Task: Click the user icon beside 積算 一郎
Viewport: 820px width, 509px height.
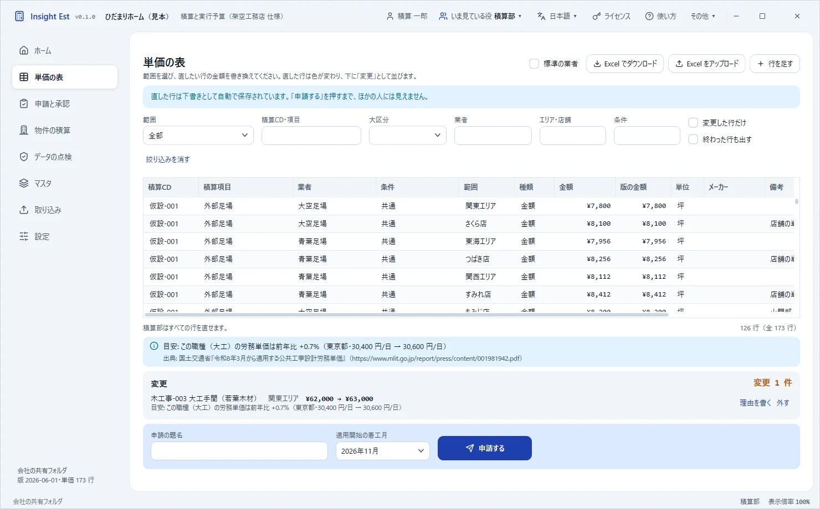Action: (390, 16)
